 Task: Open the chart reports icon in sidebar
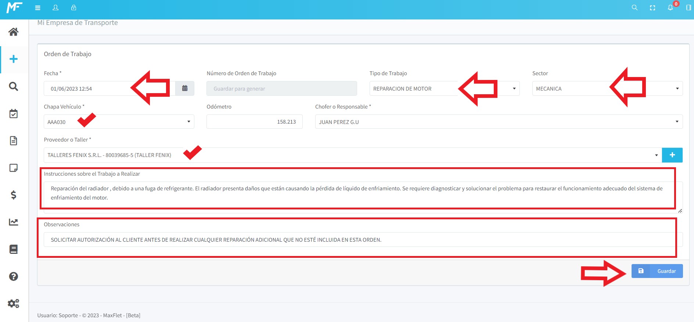point(14,222)
